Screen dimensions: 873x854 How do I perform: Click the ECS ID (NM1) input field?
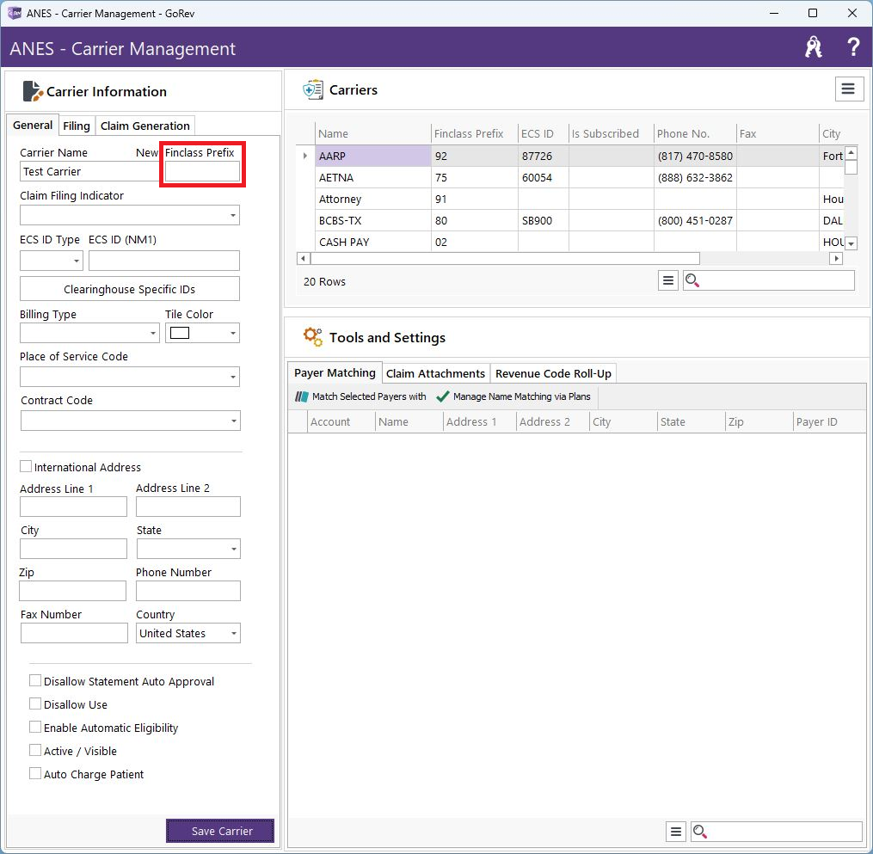tap(164, 261)
